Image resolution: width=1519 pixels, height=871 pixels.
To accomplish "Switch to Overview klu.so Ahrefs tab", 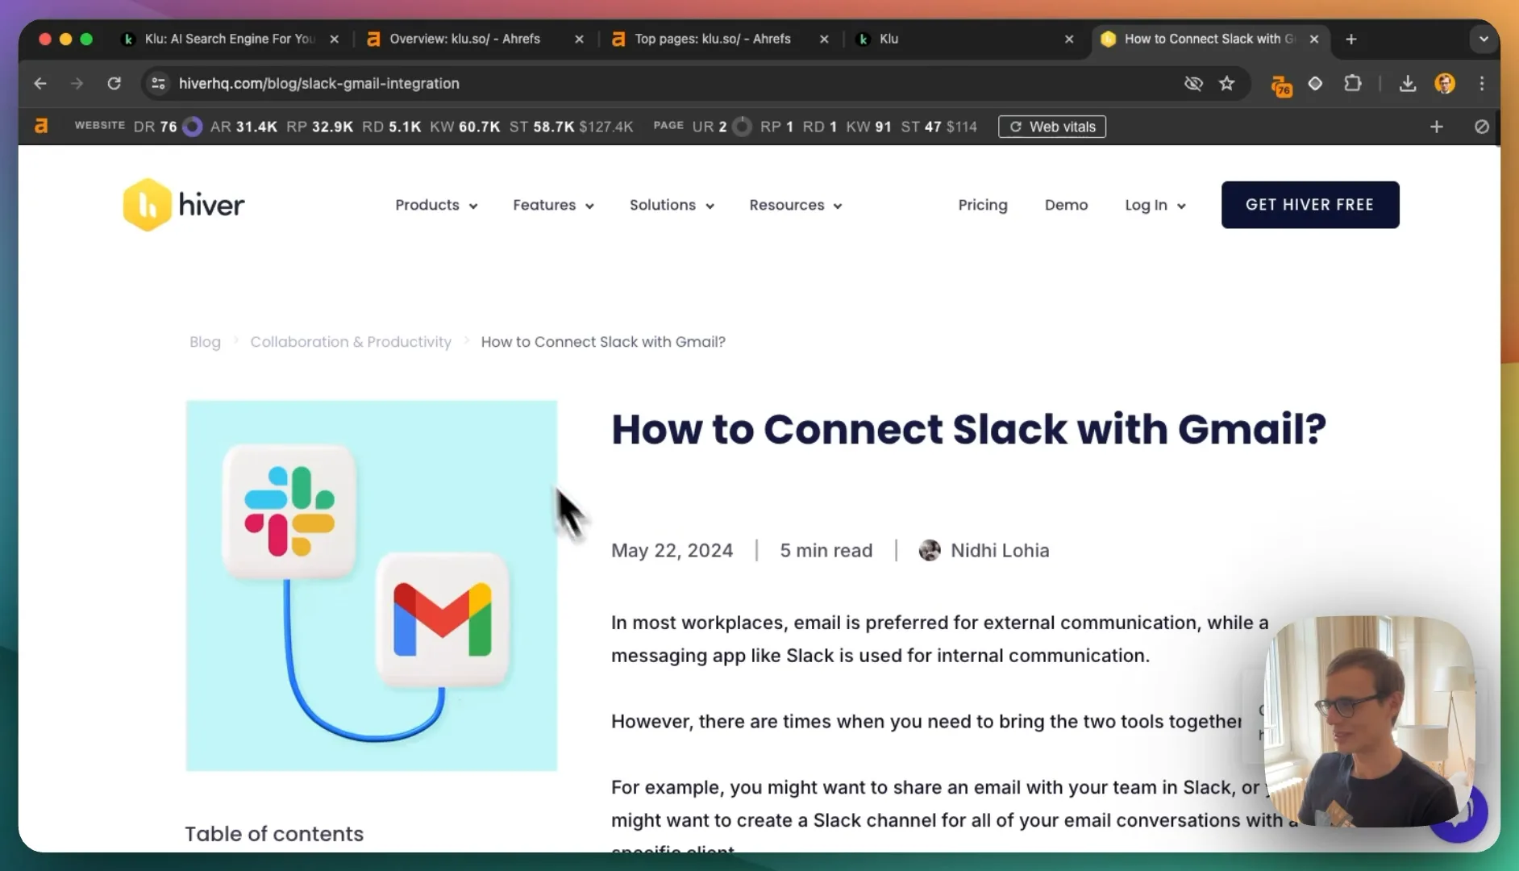I will [474, 39].
